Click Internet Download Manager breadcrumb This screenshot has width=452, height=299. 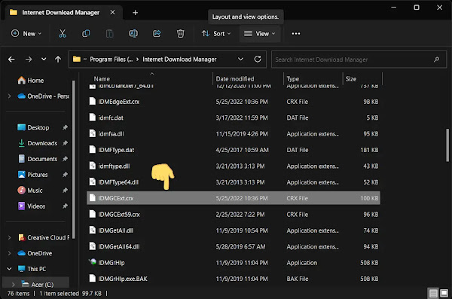[x=179, y=59]
